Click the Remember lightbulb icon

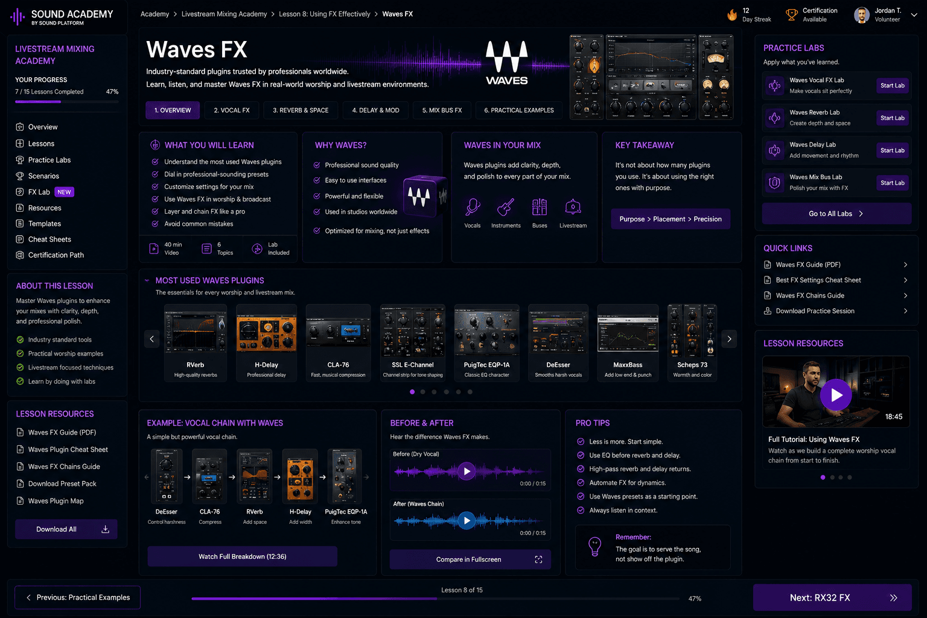595,547
